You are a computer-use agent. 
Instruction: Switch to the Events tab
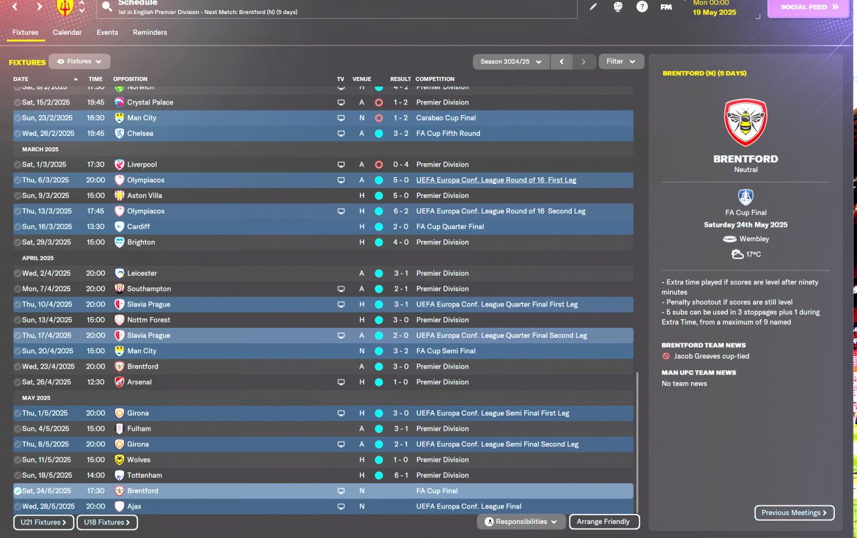107,32
